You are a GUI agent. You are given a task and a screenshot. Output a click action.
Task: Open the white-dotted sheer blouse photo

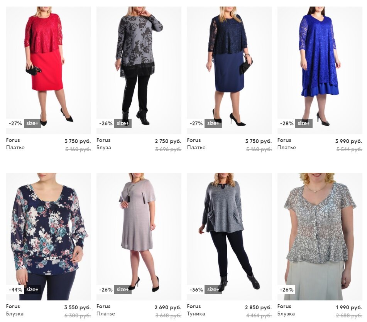(320, 236)
